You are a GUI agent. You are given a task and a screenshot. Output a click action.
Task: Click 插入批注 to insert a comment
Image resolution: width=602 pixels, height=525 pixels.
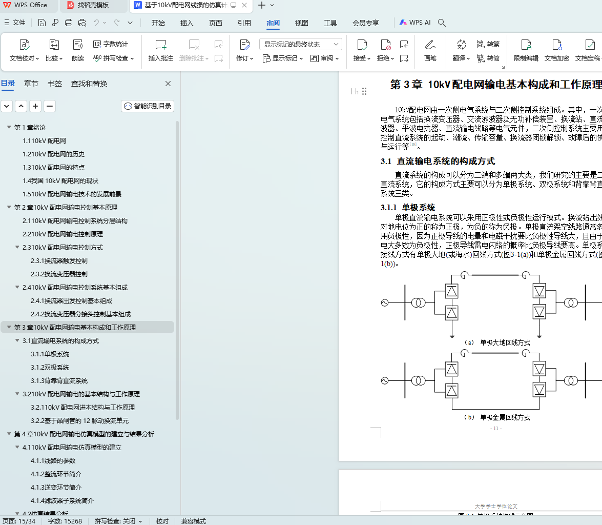[161, 50]
